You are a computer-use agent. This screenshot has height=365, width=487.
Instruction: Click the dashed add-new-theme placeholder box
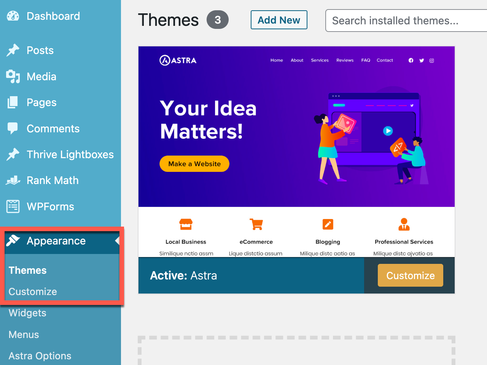[296, 350]
